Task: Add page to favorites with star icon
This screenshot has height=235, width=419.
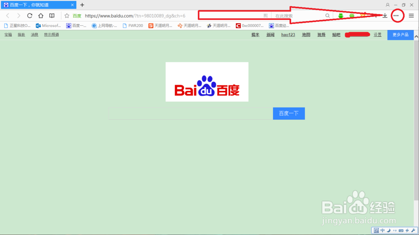Action: point(67,16)
